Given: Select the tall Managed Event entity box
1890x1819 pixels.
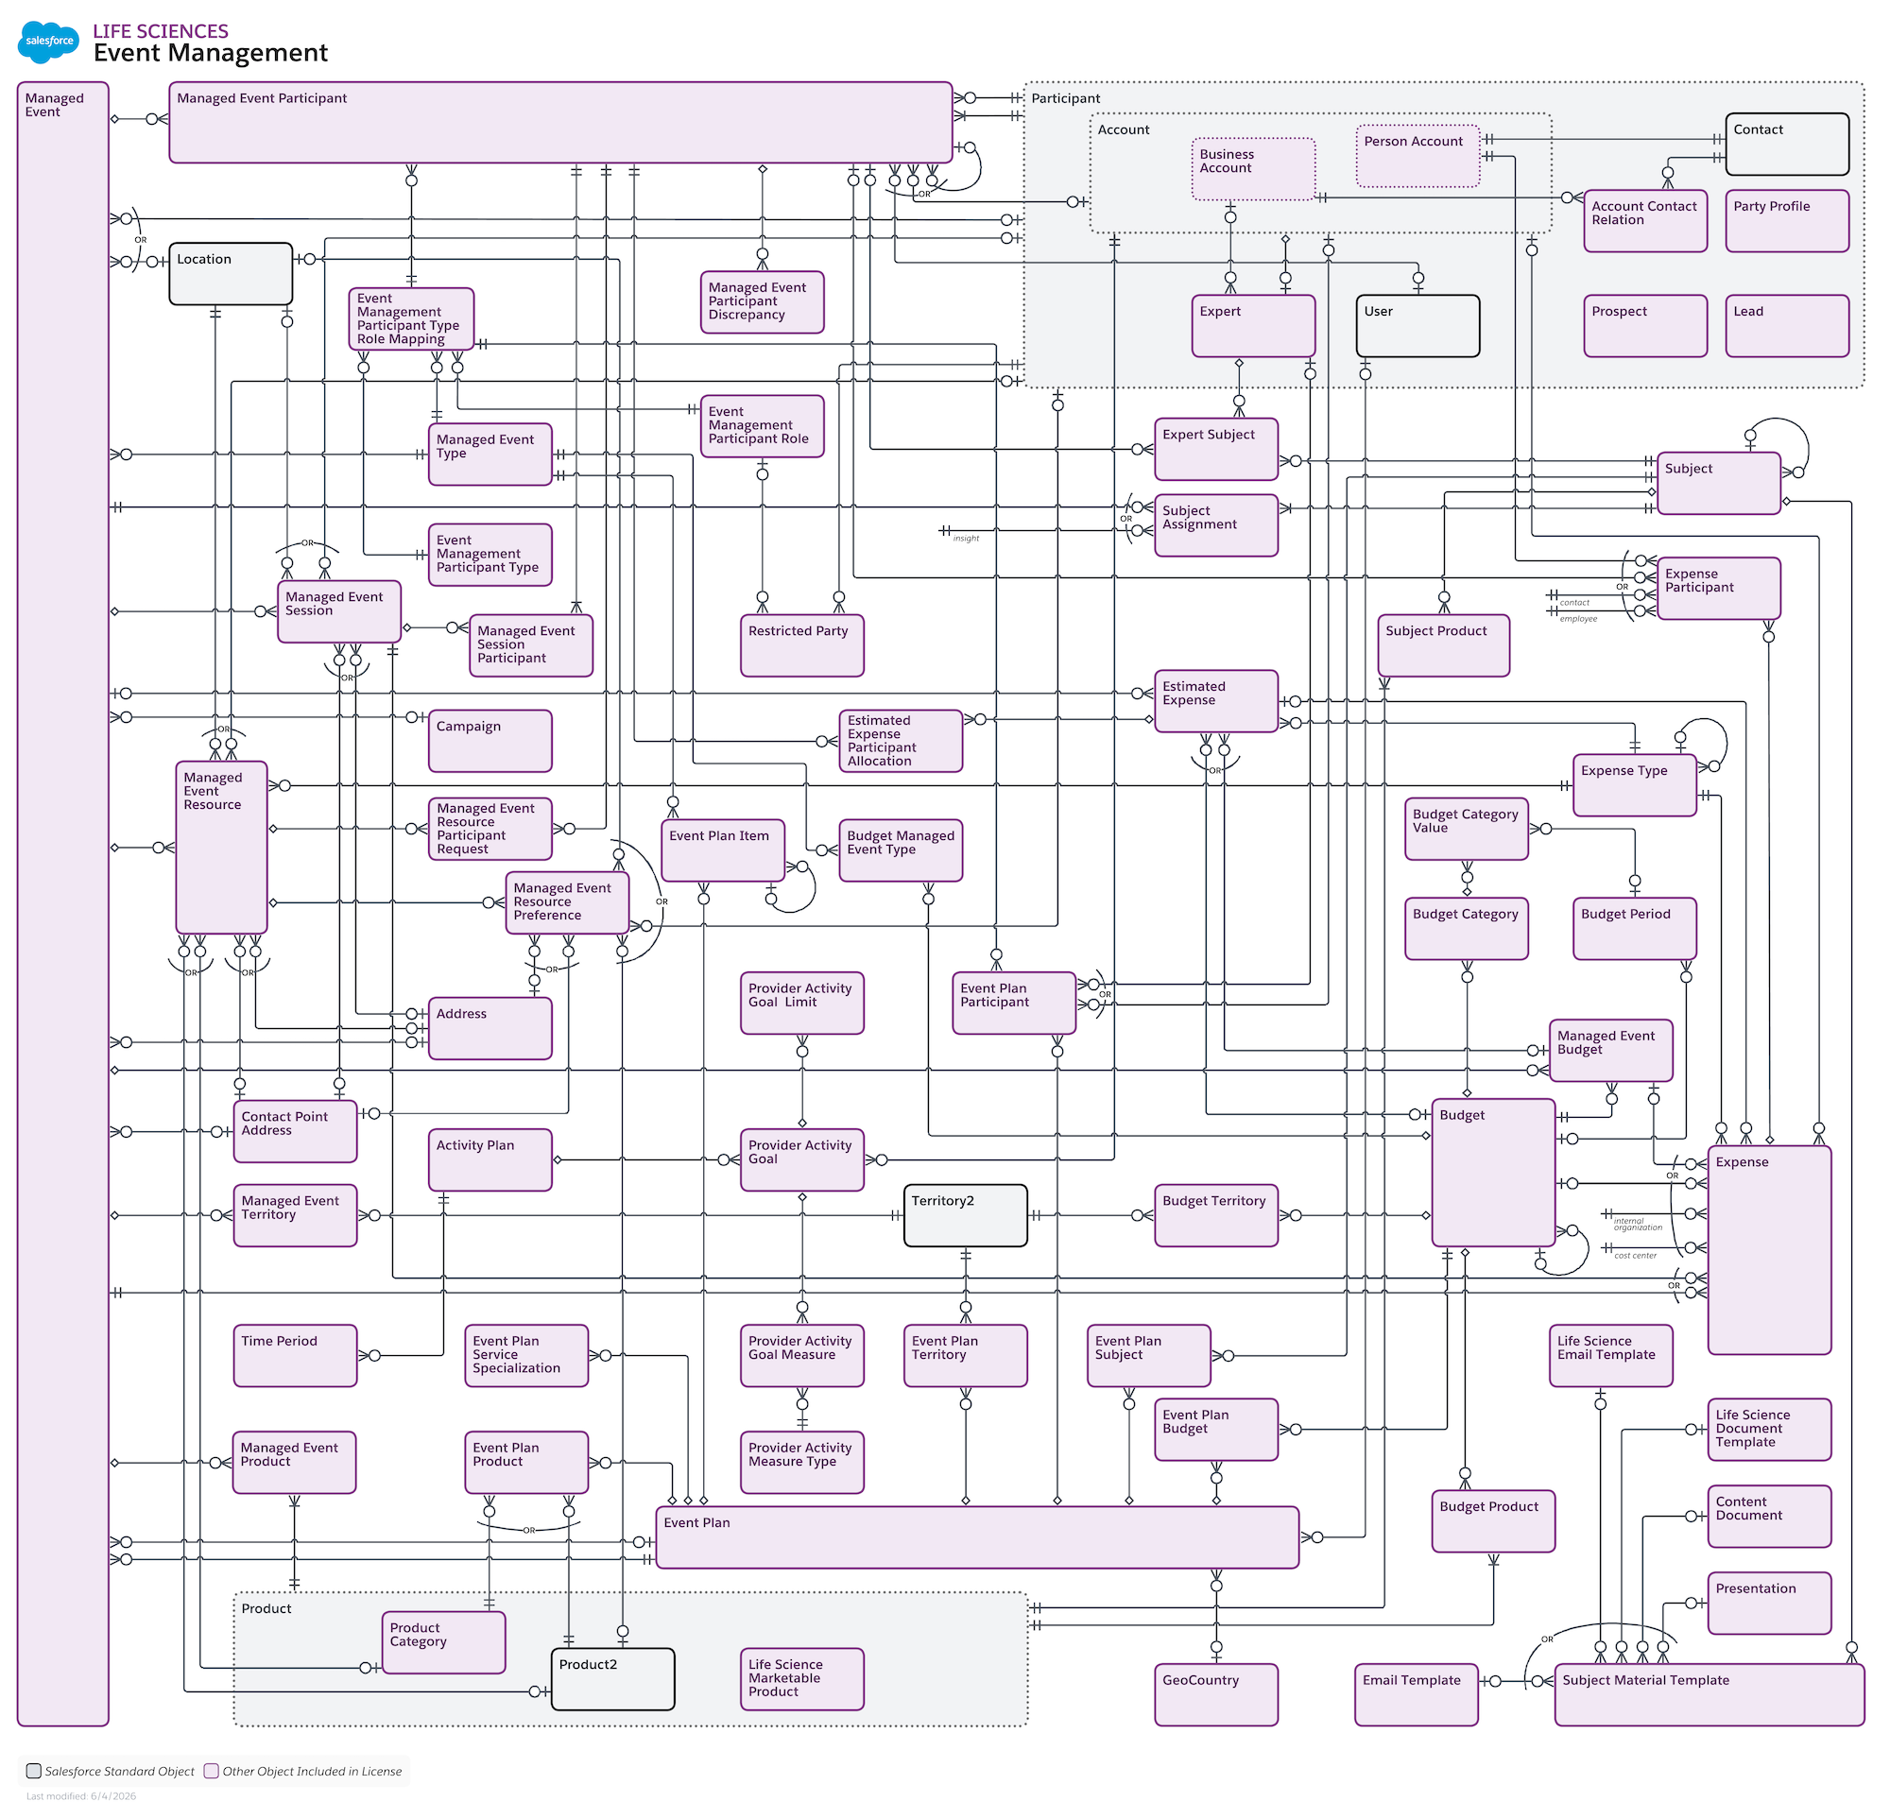Looking at the screenshot, I should point(62,903).
